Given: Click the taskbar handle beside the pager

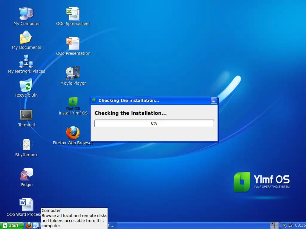Looking at the screenshot, I should pyautogui.click(x=280, y=225).
